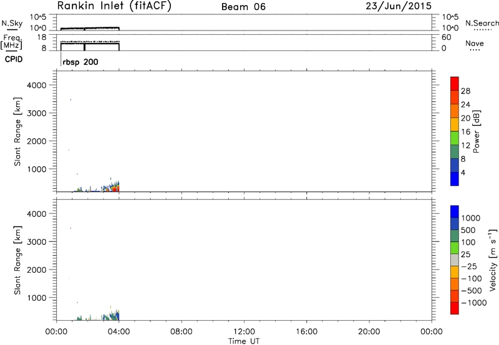Screen dimensions: 499x345
Task: Click the 2000 range tick in power panel
Action: tap(37, 141)
